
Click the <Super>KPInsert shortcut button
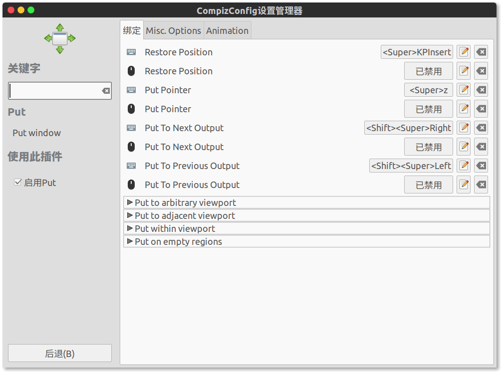coord(417,52)
